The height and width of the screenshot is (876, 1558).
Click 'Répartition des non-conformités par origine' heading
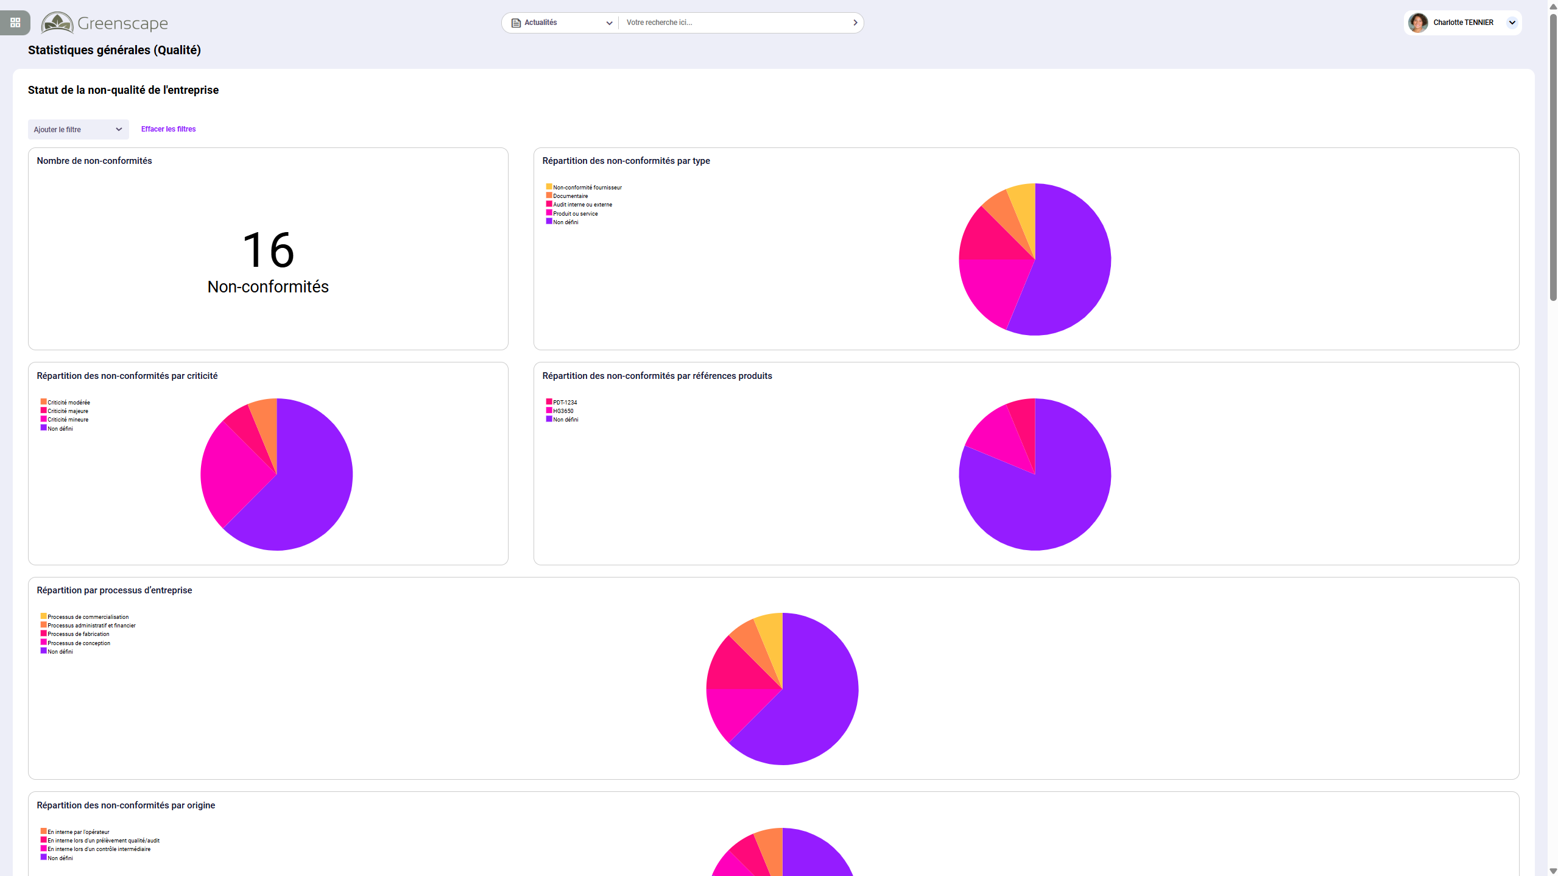point(126,805)
